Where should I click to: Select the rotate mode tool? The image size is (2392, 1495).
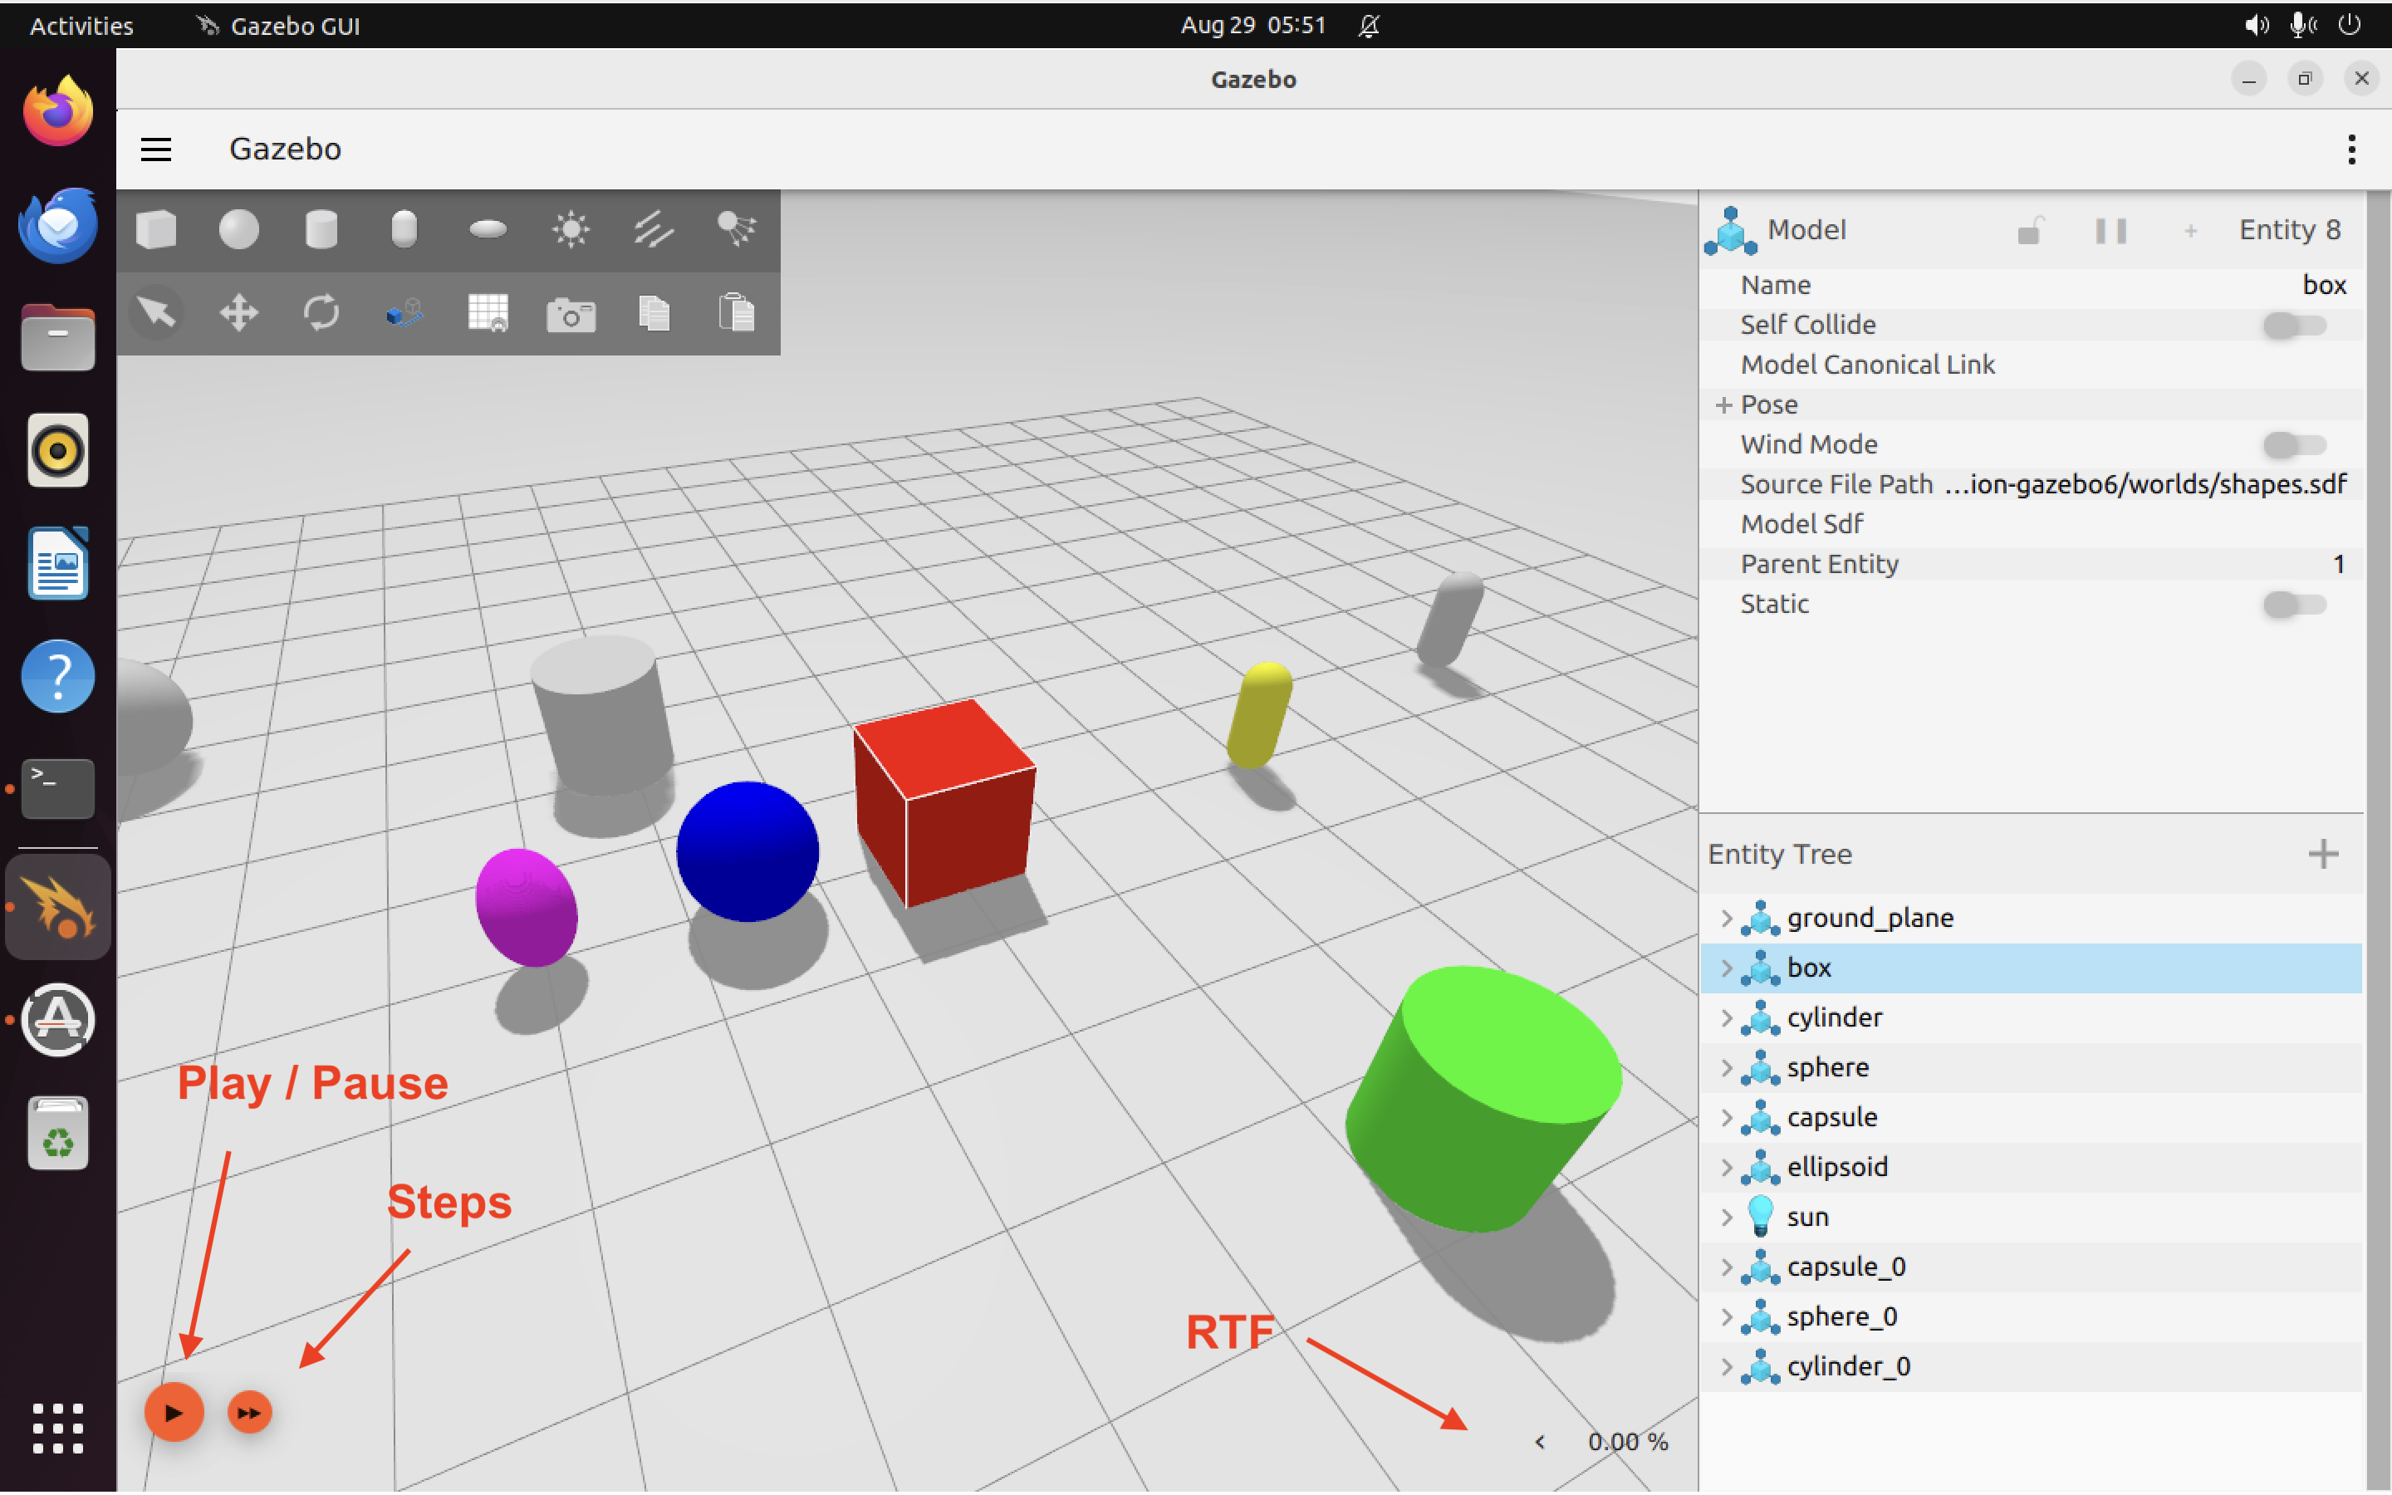pyautogui.click(x=321, y=313)
